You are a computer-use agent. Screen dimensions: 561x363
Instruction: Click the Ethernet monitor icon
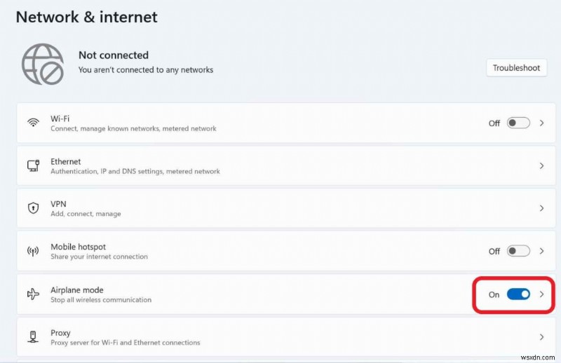[x=33, y=165]
